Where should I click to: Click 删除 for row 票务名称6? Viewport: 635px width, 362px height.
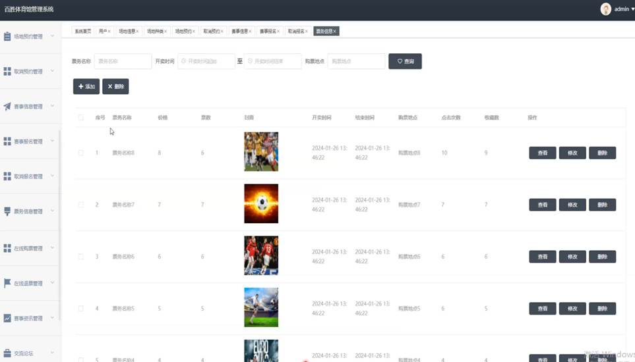pyautogui.click(x=602, y=257)
